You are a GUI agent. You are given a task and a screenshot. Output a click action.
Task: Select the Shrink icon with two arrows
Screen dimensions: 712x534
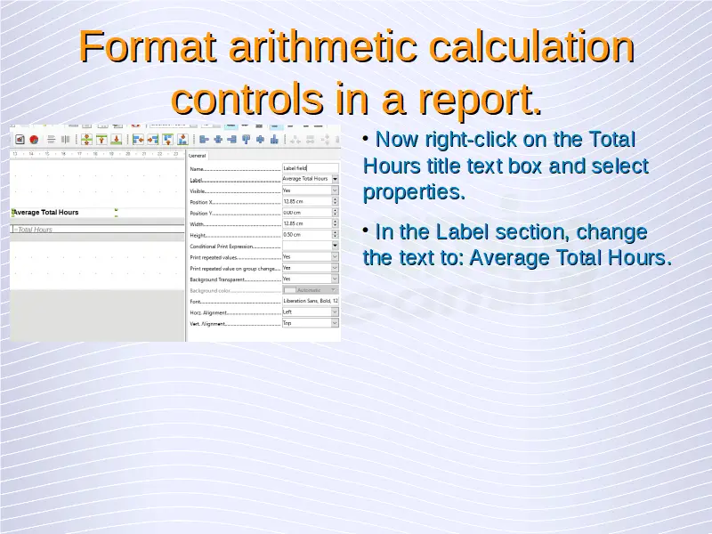(86, 140)
